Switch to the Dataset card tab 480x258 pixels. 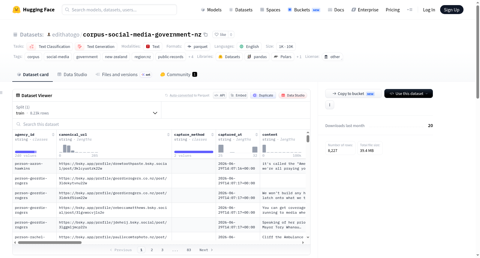pos(32,75)
